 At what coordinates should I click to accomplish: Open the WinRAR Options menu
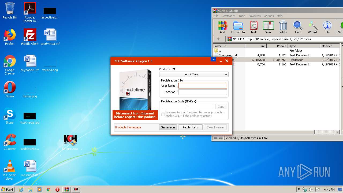pos(269,16)
